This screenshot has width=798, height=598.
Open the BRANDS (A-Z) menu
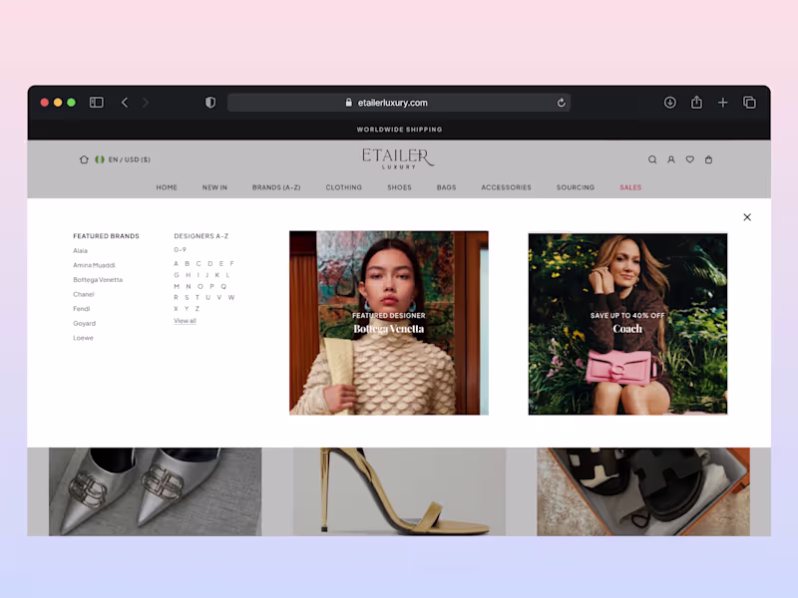[276, 187]
